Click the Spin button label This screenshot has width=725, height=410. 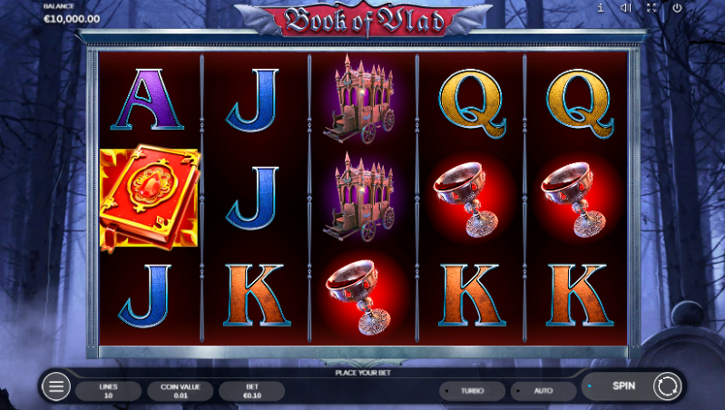click(623, 386)
